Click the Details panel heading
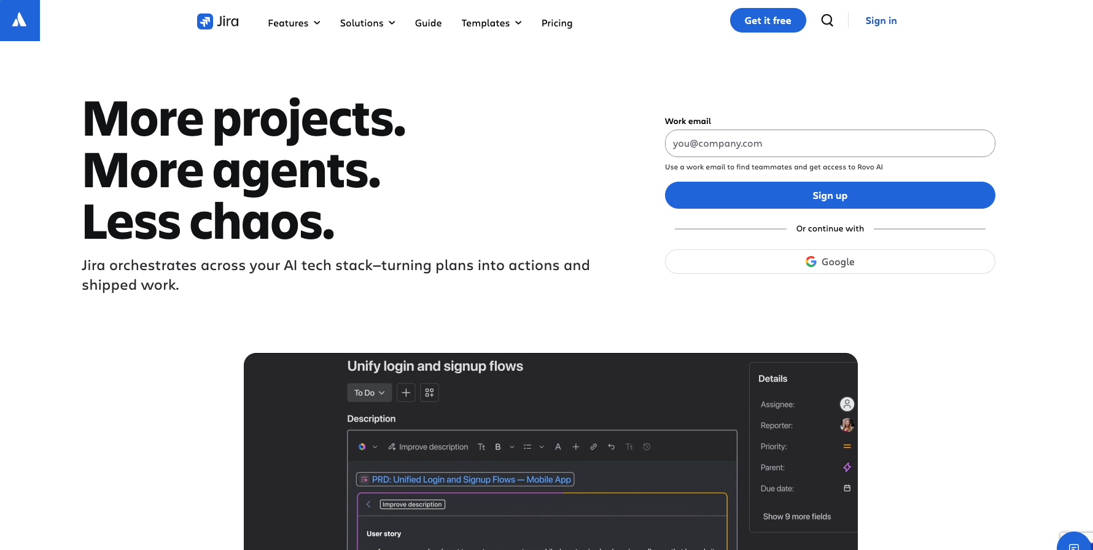1093x550 pixels. [773, 379]
